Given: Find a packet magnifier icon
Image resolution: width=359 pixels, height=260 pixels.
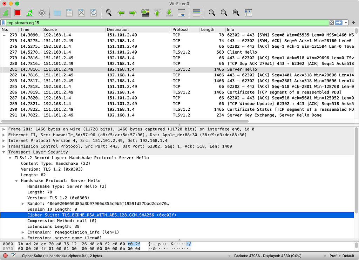Looking at the screenshot, I should (109, 13).
